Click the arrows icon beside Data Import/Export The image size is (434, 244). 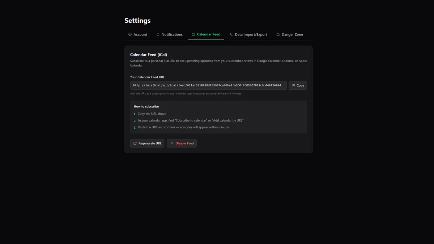click(231, 34)
